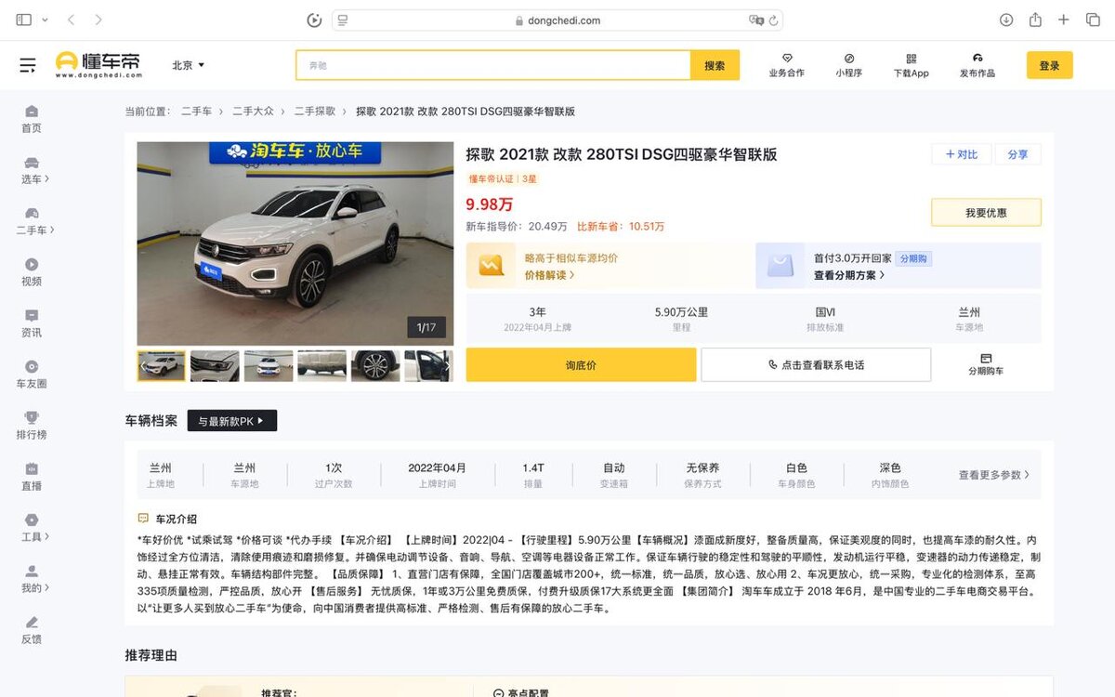Click the 5.90万公里 mileage value
Viewport: 1115px width, 697px height.
pyautogui.click(x=681, y=312)
